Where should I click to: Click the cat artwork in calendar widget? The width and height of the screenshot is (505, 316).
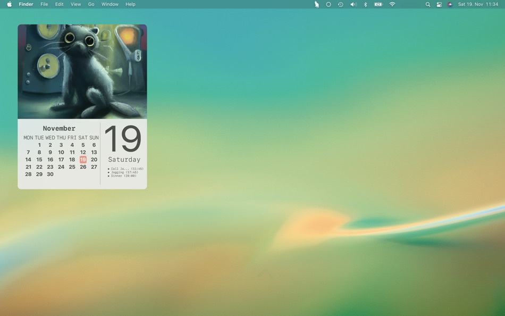[82, 72]
